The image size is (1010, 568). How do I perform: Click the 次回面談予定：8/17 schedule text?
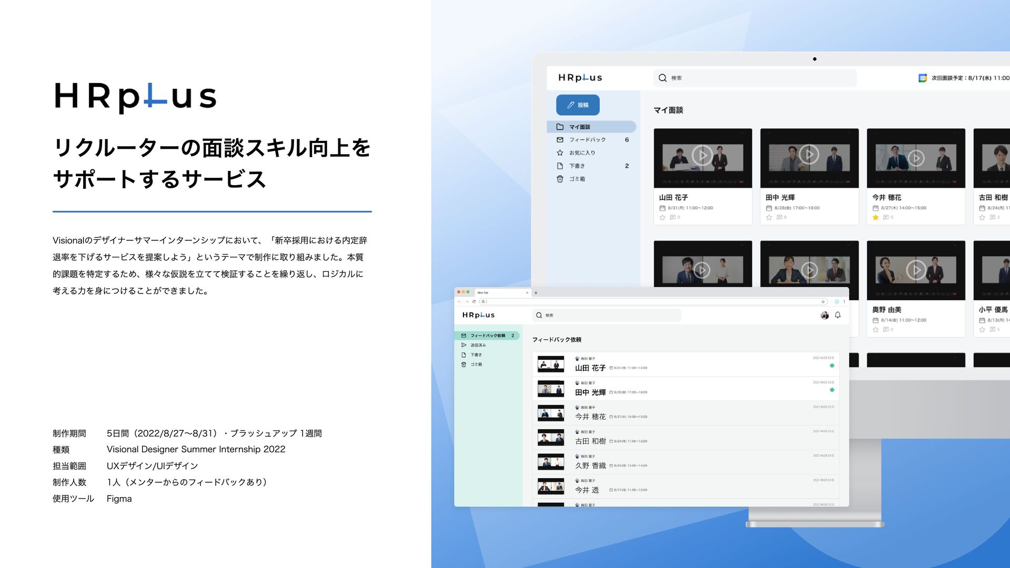970,78
